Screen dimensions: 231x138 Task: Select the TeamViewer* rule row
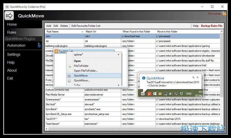click(64, 124)
